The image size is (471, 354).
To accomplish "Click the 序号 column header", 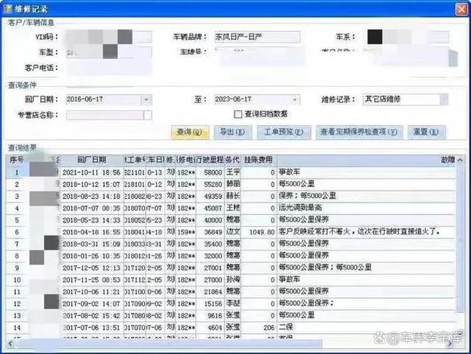I will coord(17,160).
